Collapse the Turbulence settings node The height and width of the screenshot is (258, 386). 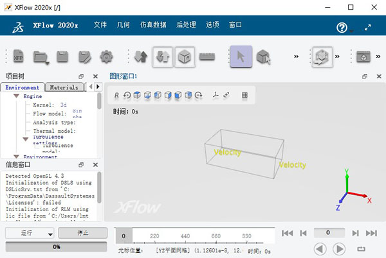click(26, 139)
